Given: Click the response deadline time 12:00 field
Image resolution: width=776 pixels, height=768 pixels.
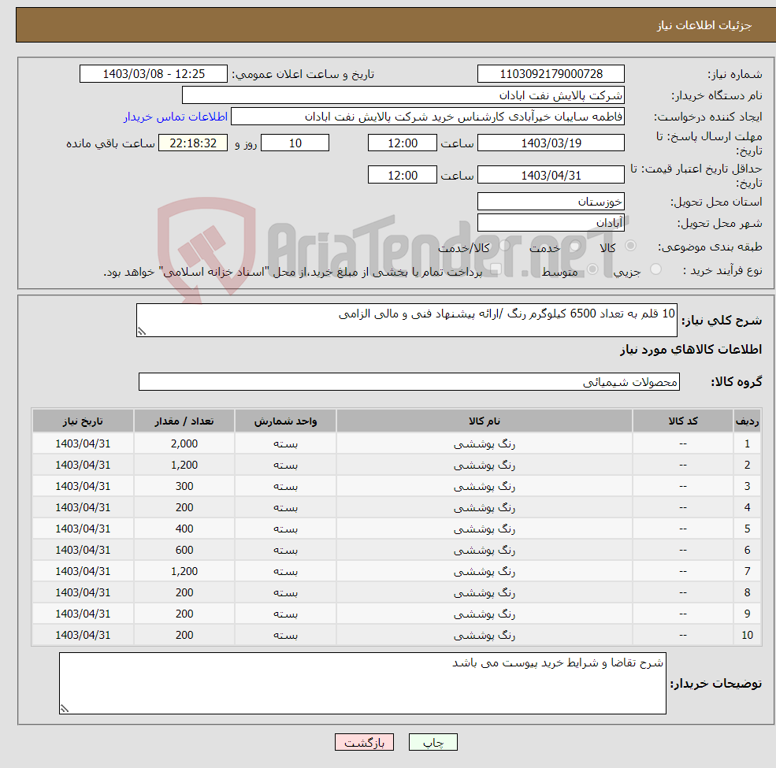Looking at the screenshot, I should (x=403, y=143).
